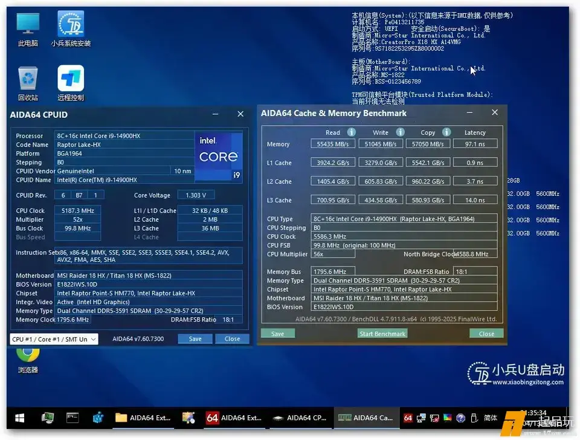Click the Memory Bus value 1795.6 MHz
The height and width of the screenshot is (440, 580).
tap(333, 271)
